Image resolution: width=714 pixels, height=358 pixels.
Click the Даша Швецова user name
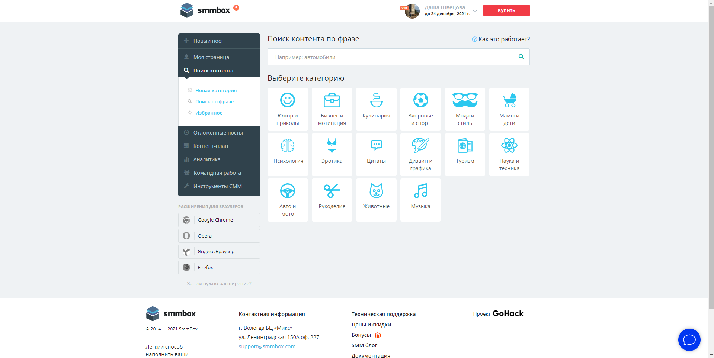click(x=445, y=7)
